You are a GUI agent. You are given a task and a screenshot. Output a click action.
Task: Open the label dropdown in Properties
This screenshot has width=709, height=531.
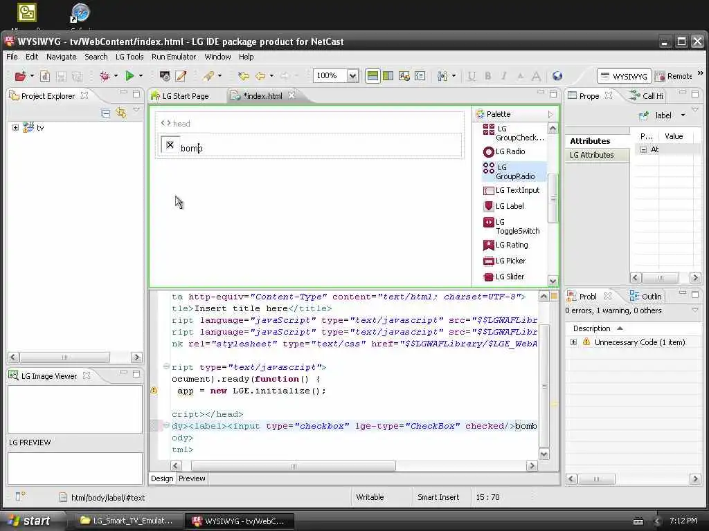click(683, 115)
